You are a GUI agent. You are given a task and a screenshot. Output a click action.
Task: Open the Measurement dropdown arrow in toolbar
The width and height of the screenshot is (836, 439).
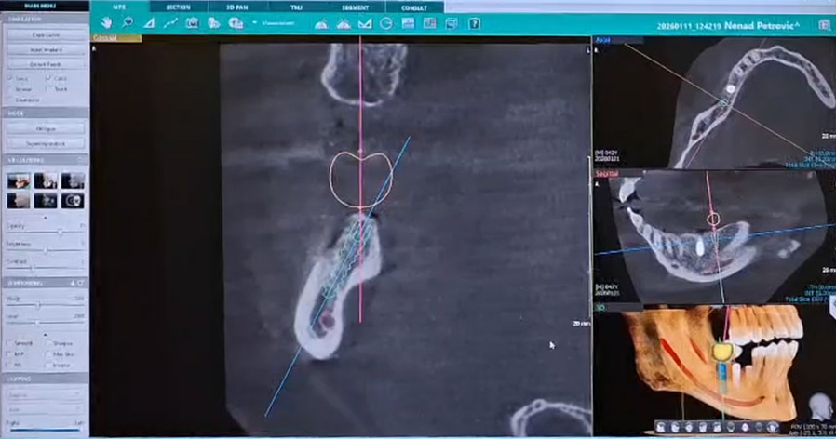254,23
